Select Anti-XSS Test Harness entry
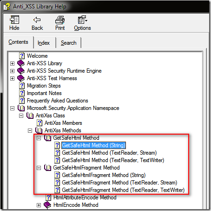 [x=52, y=78]
